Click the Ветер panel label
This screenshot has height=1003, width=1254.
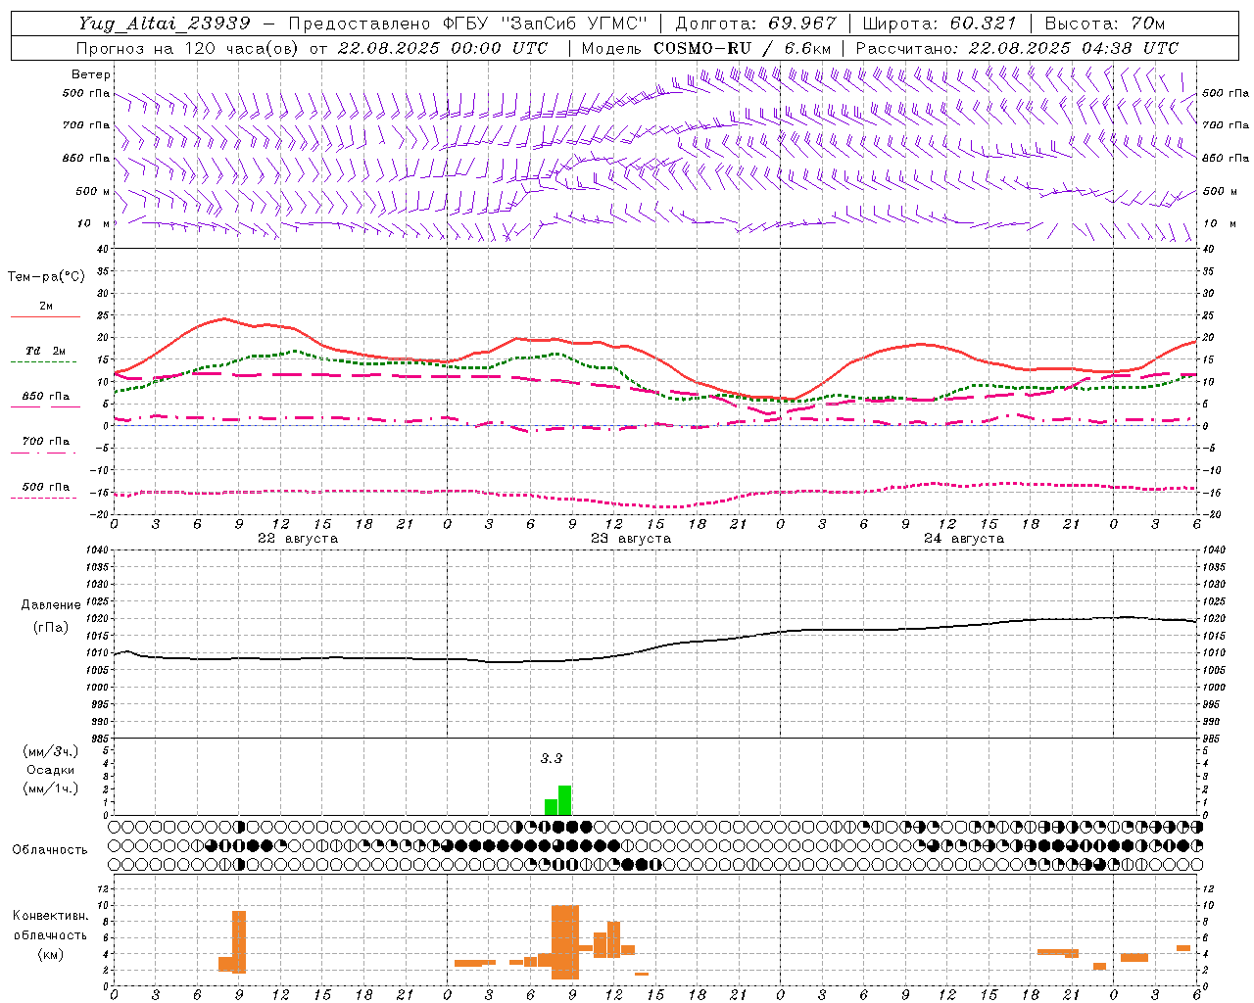click(90, 74)
